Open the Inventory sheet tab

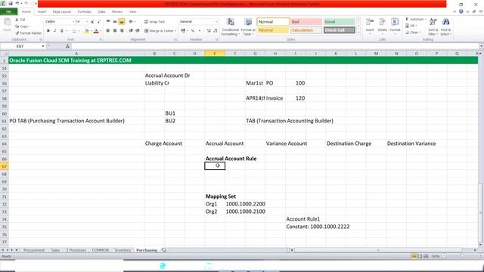point(123,250)
